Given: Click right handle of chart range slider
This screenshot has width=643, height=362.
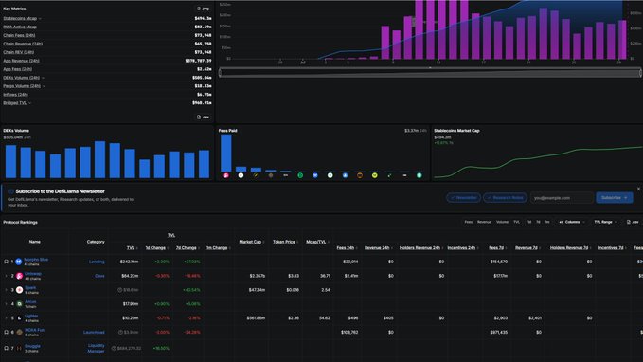Looking at the screenshot, I should pyautogui.click(x=640, y=73).
